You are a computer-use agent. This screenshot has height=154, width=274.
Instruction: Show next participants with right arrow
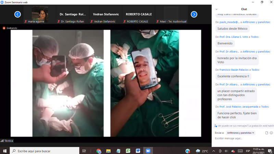[194, 14]
